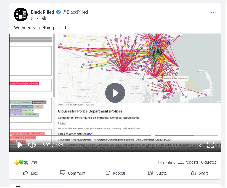
Task: Open the 14 replies list
Action: click(x=166, y=163)
